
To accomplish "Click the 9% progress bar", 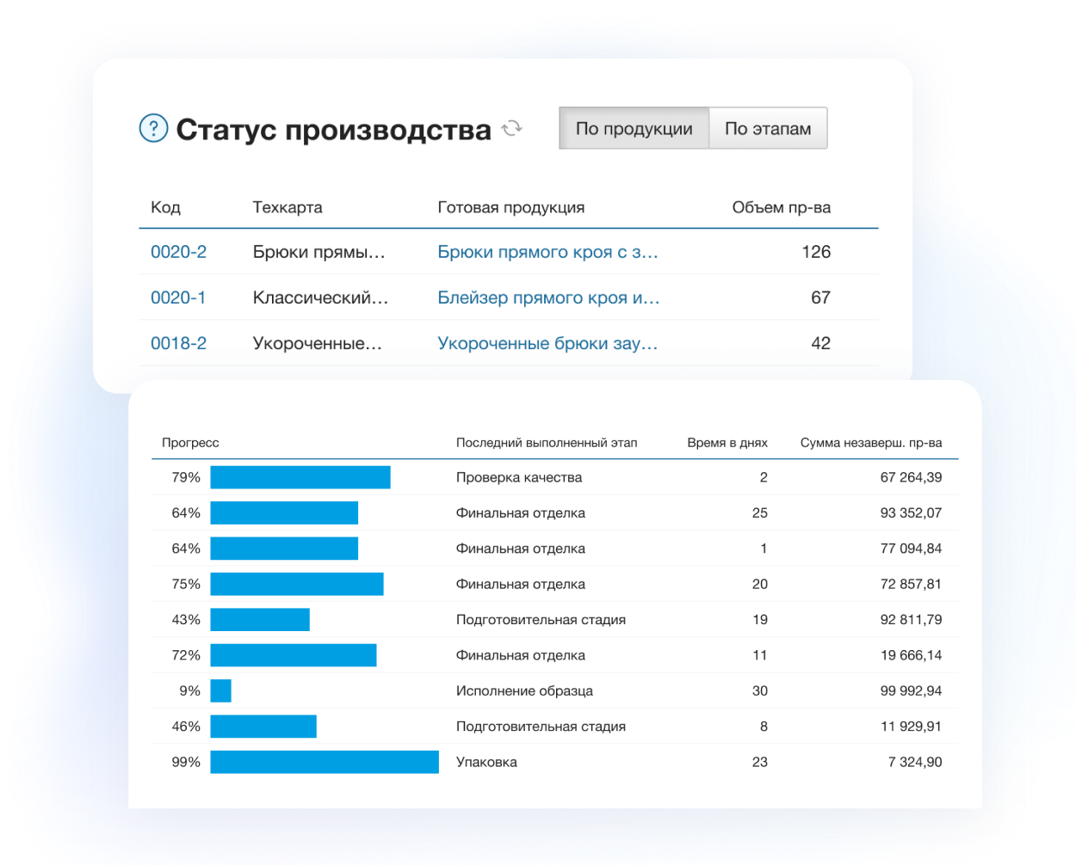I will pos(220,690).
